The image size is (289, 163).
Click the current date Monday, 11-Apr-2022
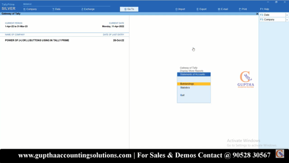(x=113, y=26)
